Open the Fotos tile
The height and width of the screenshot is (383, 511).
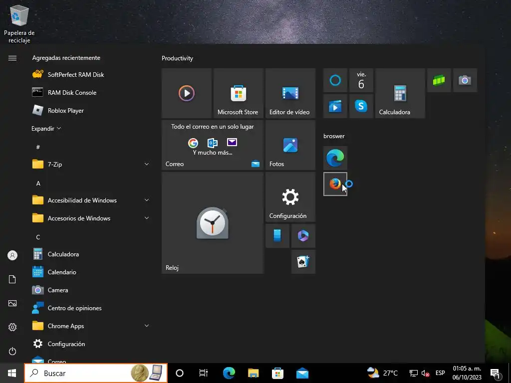(290, 145)
